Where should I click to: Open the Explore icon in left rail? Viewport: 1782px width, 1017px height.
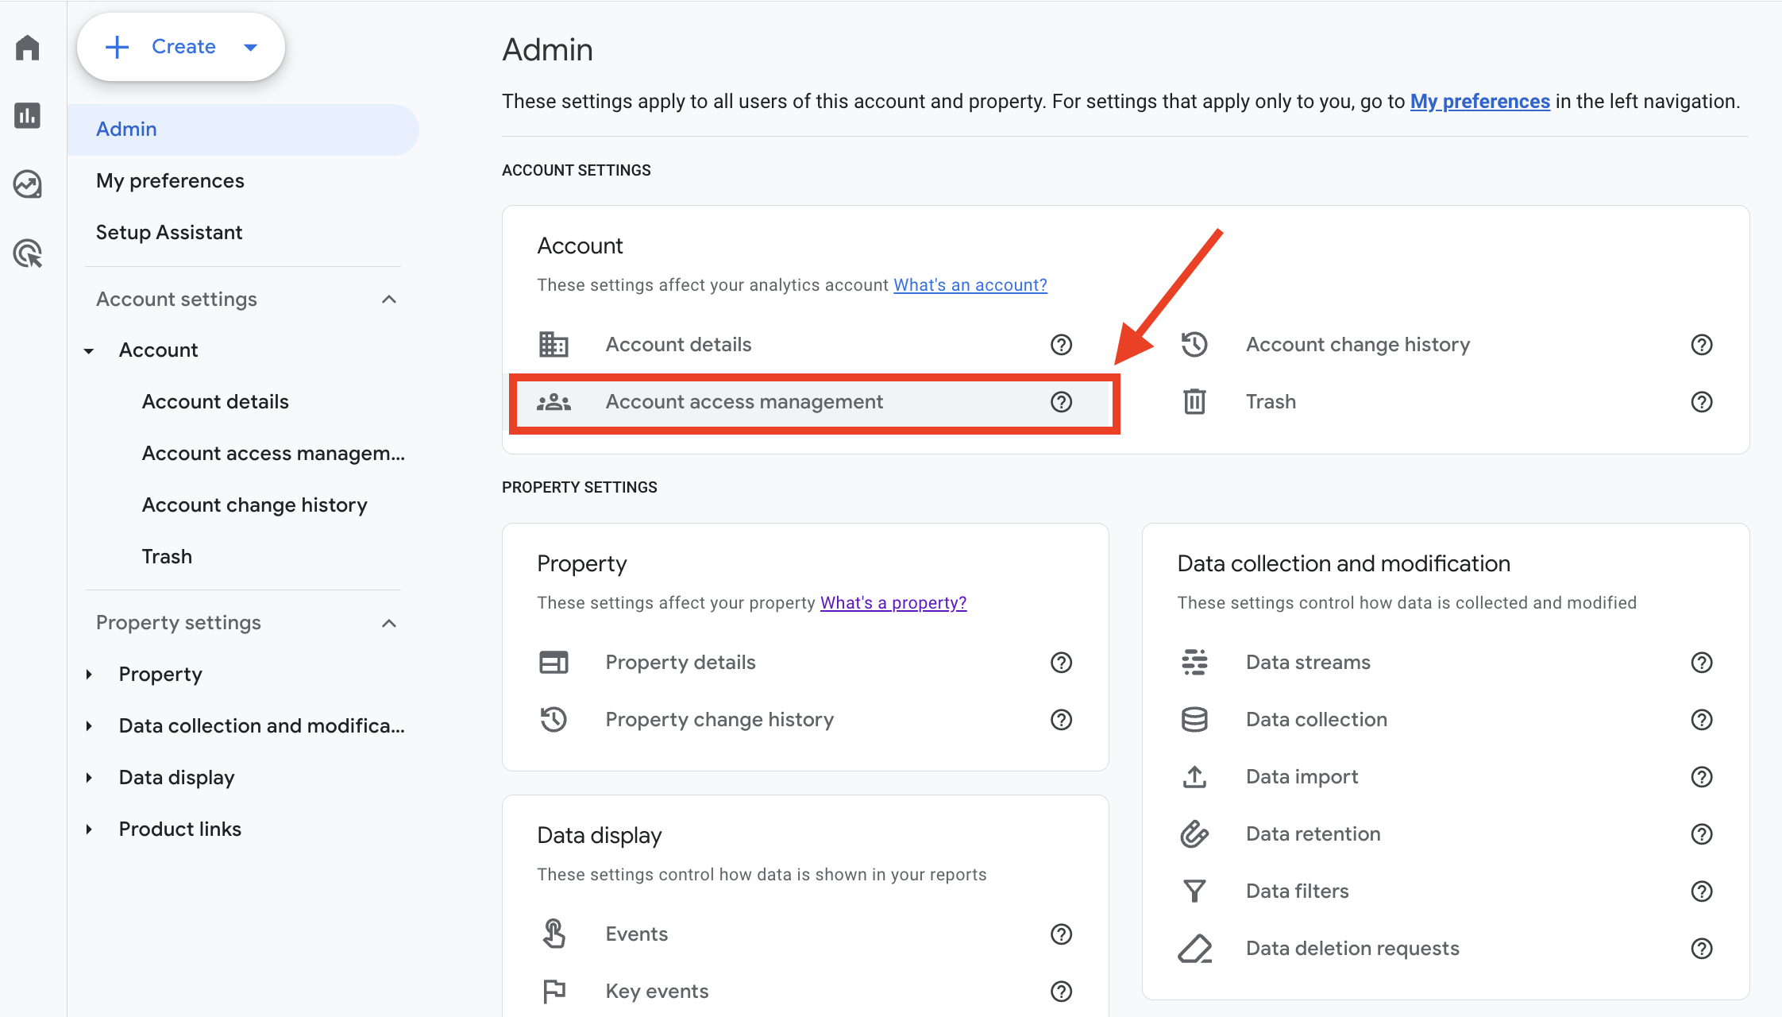point(28,184)
